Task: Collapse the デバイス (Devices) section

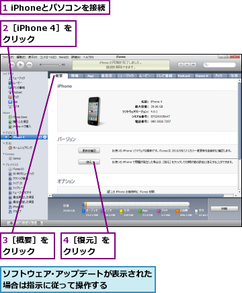Action: coord(4,133)
